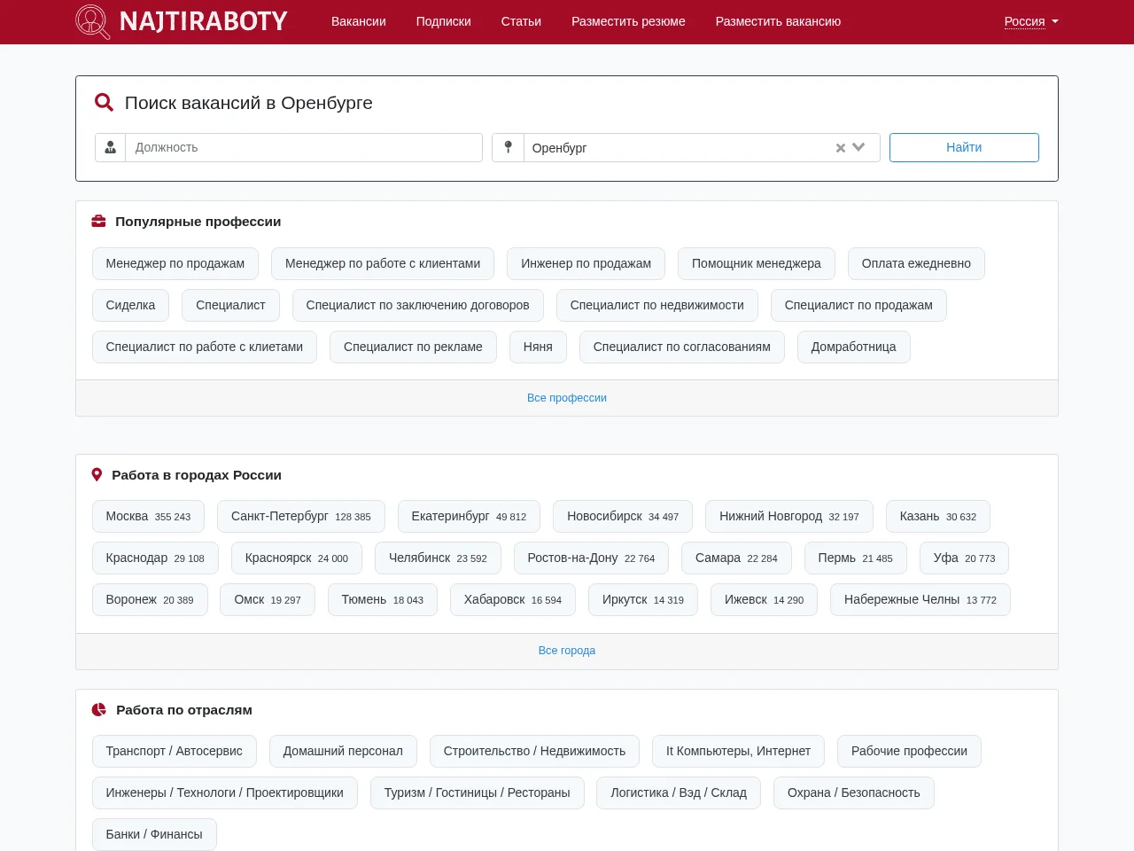
Task: Open the Вакансии menu item
Action: (x=359, y=21)
